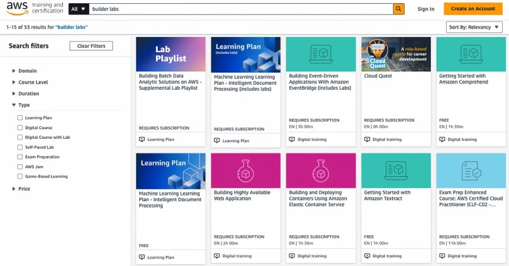Open the Cloud Quest game thumbnail

(396, 54)
